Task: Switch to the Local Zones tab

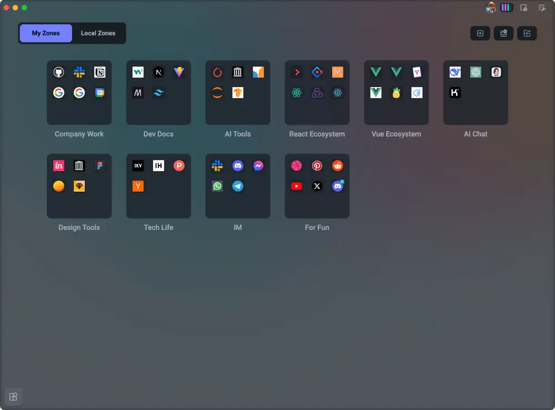Action: (98, 33)
